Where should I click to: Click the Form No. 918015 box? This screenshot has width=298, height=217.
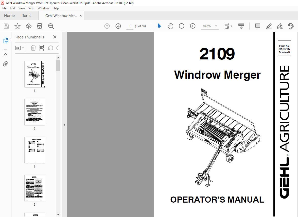(284, 48)
